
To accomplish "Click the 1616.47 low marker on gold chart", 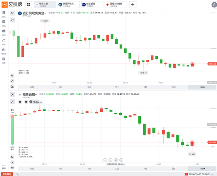I will coord(143,73).
